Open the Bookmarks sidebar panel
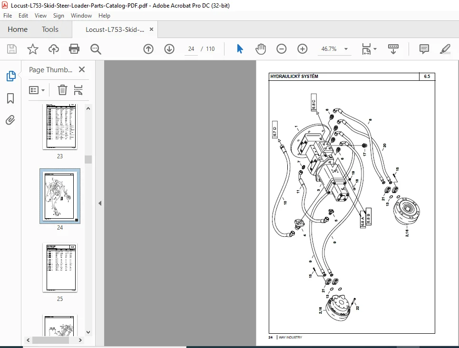Image resolution: width=459 pixels, height=348 pixels. click(x=10, y=98)
